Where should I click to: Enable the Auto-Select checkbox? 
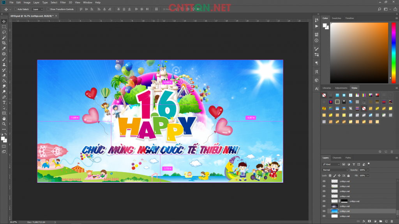pyautogui.click(x=16, y=9)
